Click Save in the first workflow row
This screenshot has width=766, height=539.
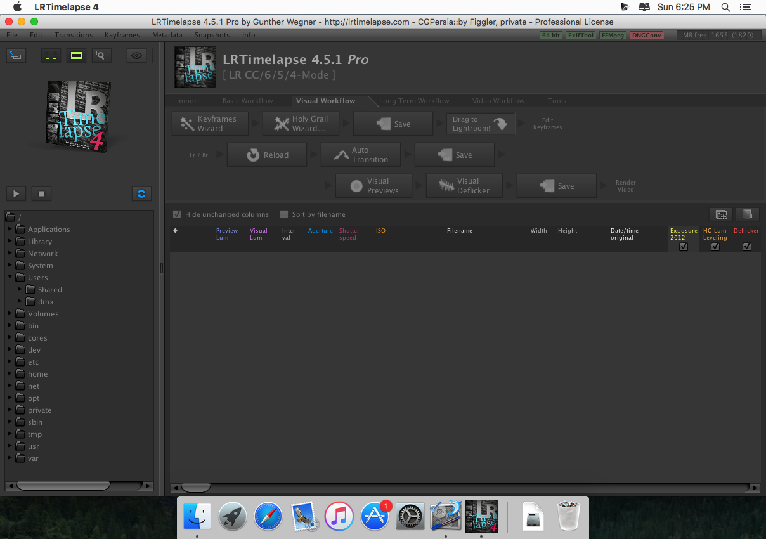point(393,124)
